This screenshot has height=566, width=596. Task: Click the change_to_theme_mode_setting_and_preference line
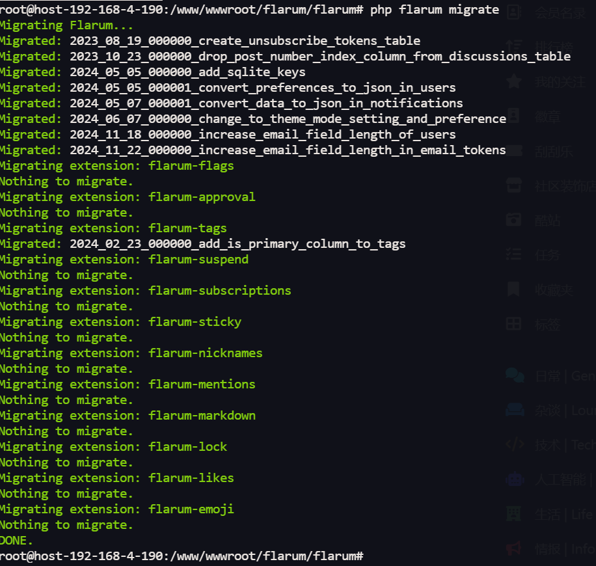[253, 119]
